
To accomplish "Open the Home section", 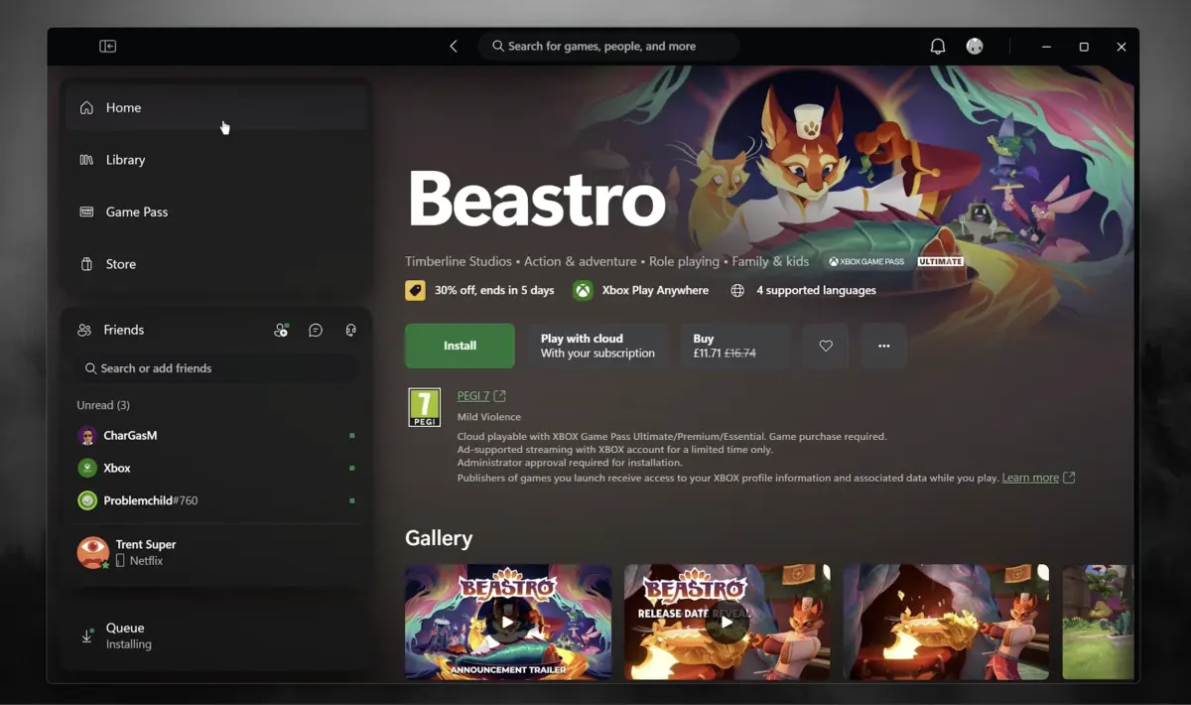I will coord(216,107).
